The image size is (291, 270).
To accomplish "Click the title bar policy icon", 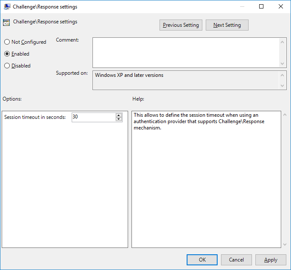I will (7, 7).
